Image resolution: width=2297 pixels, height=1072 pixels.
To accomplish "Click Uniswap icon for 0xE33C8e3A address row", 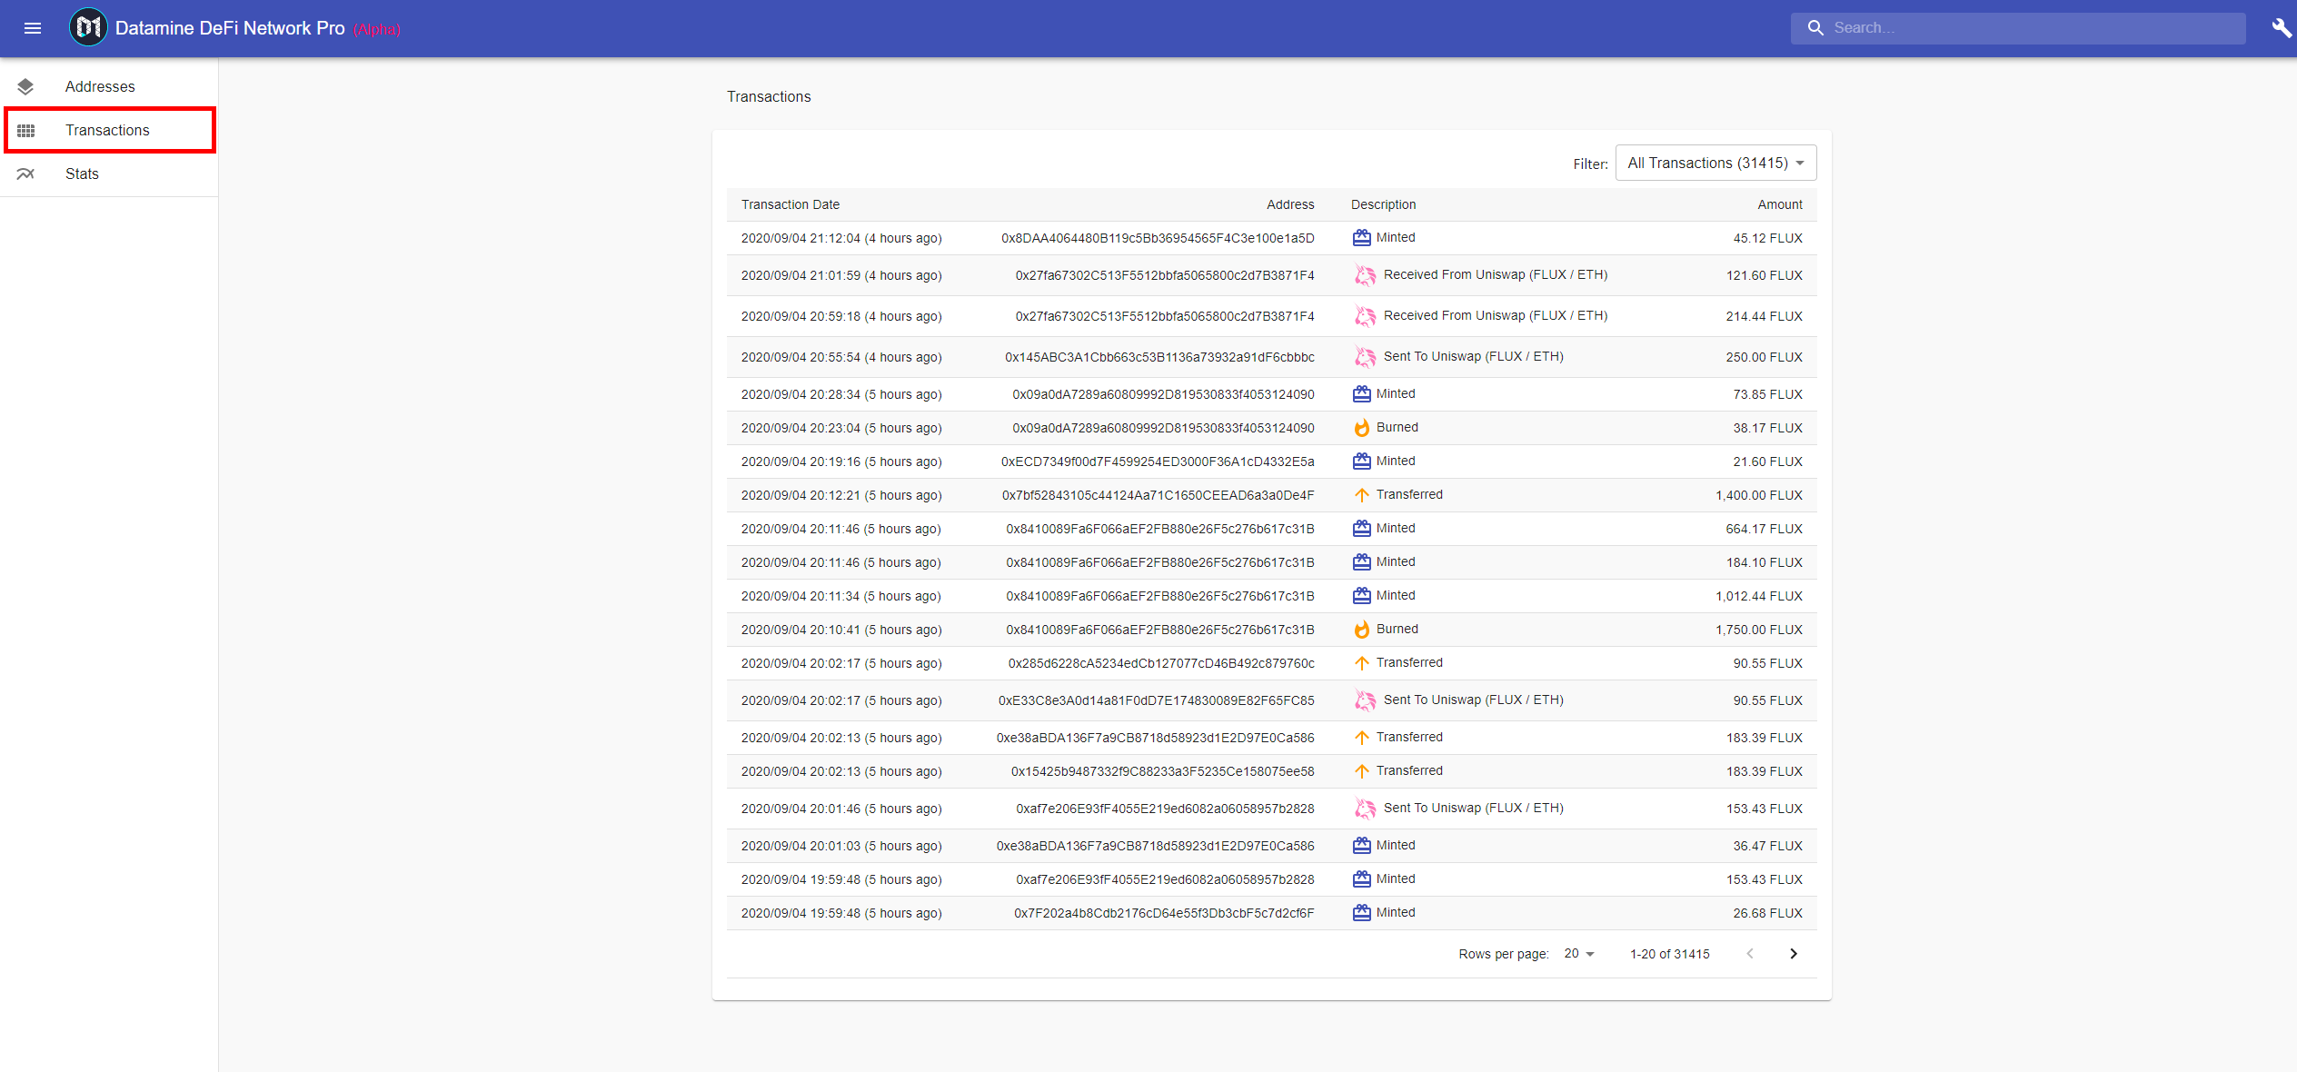I will tap(1365, 700).
